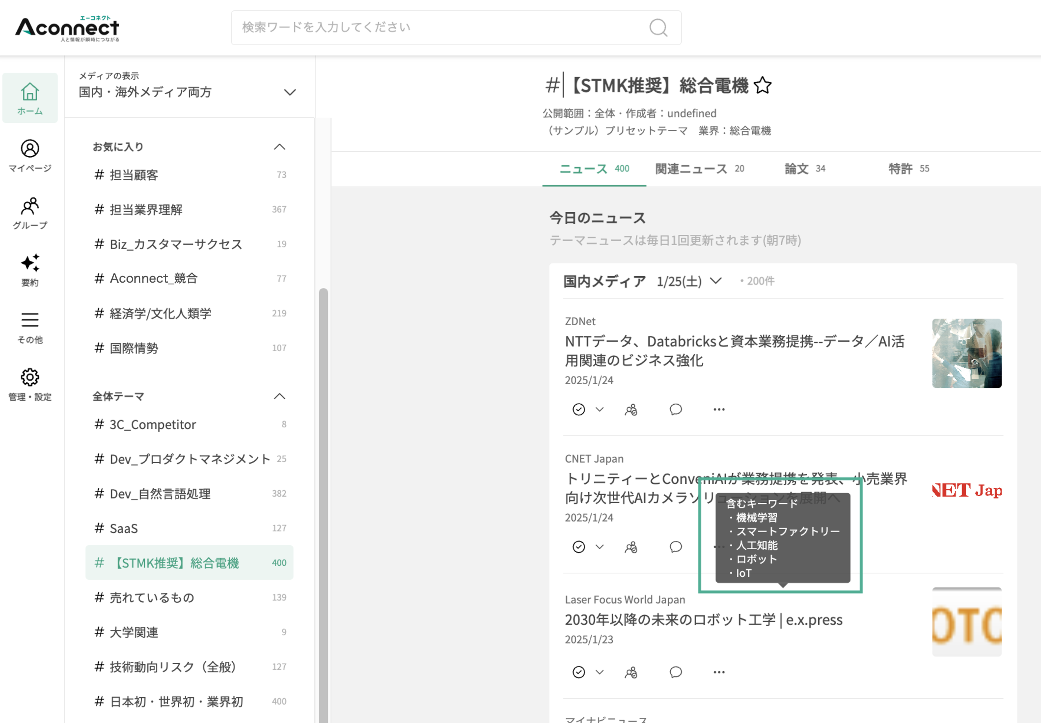Switch to the 論文 tab
Image resolution: width=1041 pixels, height=724 pixels.
click(x=805, y=169)
